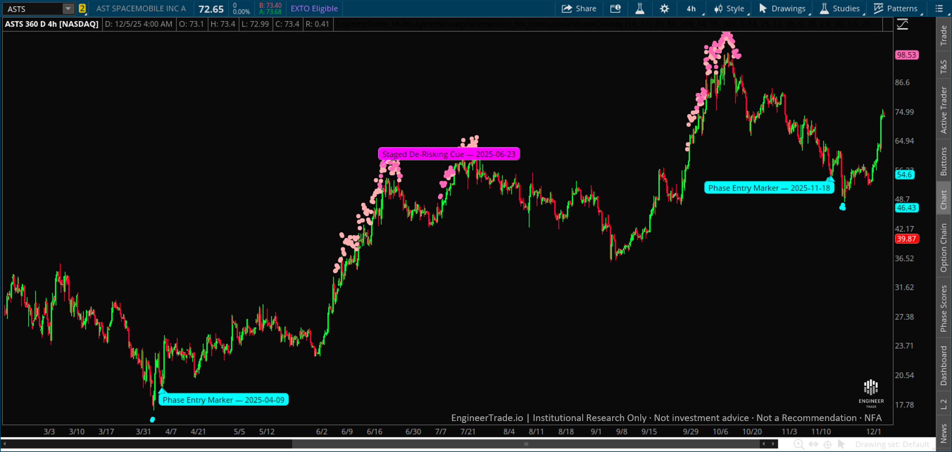The image size is (952, 452).
Task: Select the pointer cursor tool at bottom
Action: pyautogui.click(x=842, y=444)
